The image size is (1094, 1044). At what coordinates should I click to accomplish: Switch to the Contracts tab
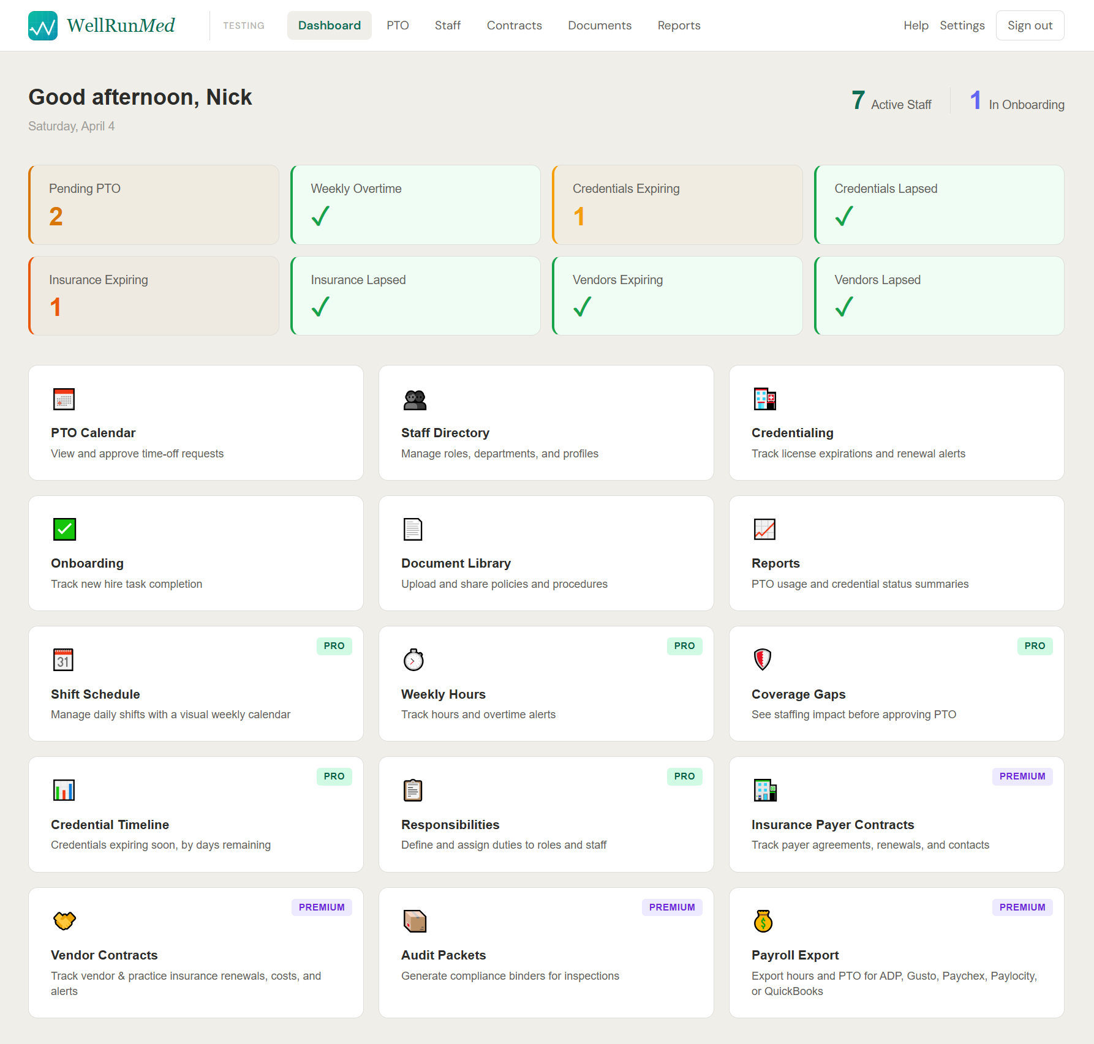(514, 25)
